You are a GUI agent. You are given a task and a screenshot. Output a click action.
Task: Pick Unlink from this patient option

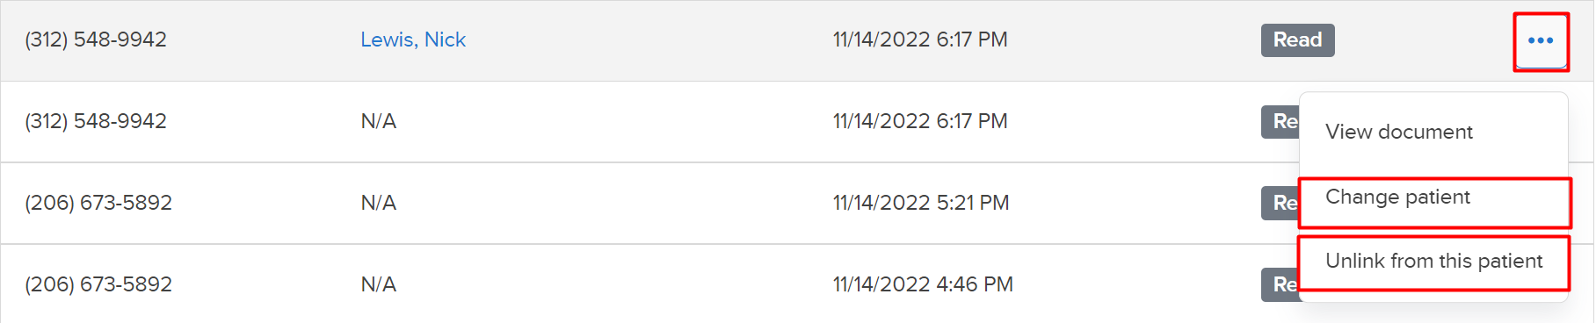[1434, 262]
